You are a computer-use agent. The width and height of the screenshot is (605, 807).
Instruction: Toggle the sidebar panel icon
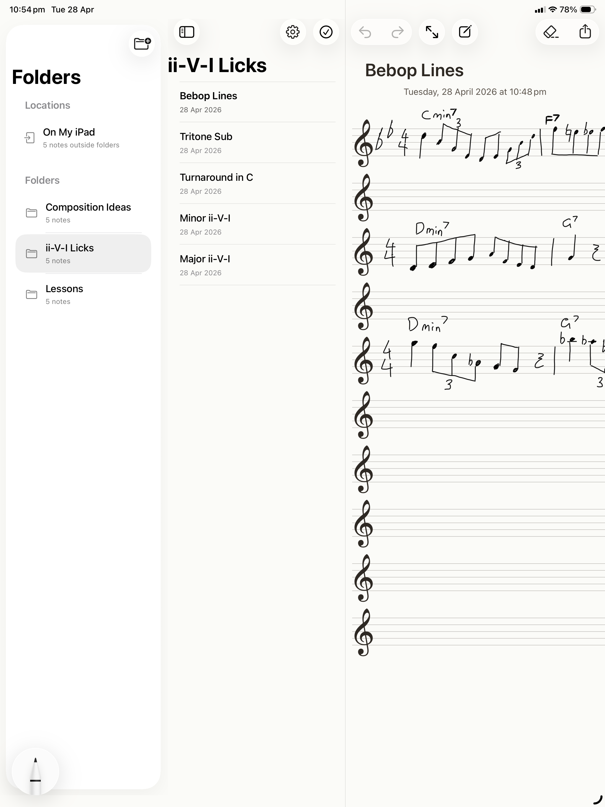point(186,32)
